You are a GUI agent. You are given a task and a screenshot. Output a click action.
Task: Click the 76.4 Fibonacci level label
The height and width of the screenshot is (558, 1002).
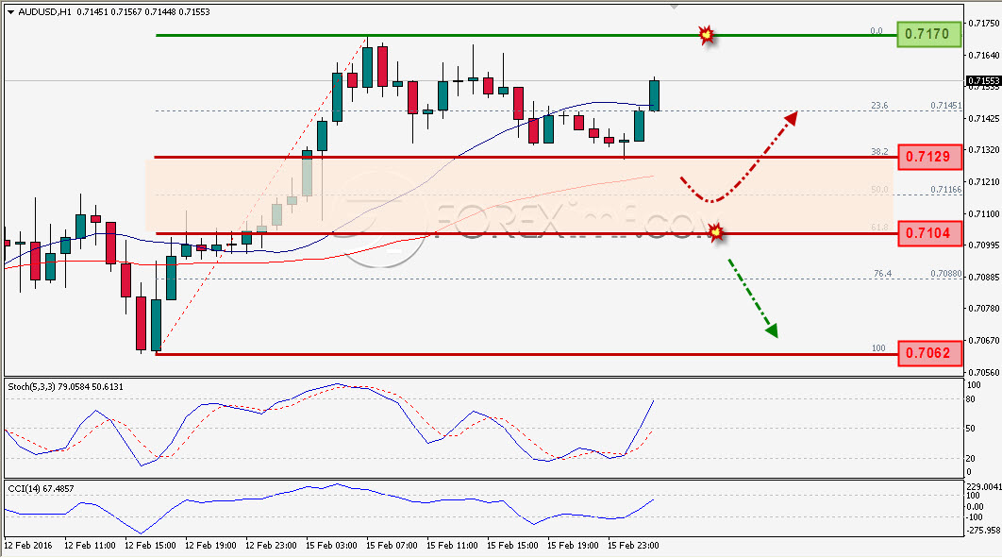point(882,274)
